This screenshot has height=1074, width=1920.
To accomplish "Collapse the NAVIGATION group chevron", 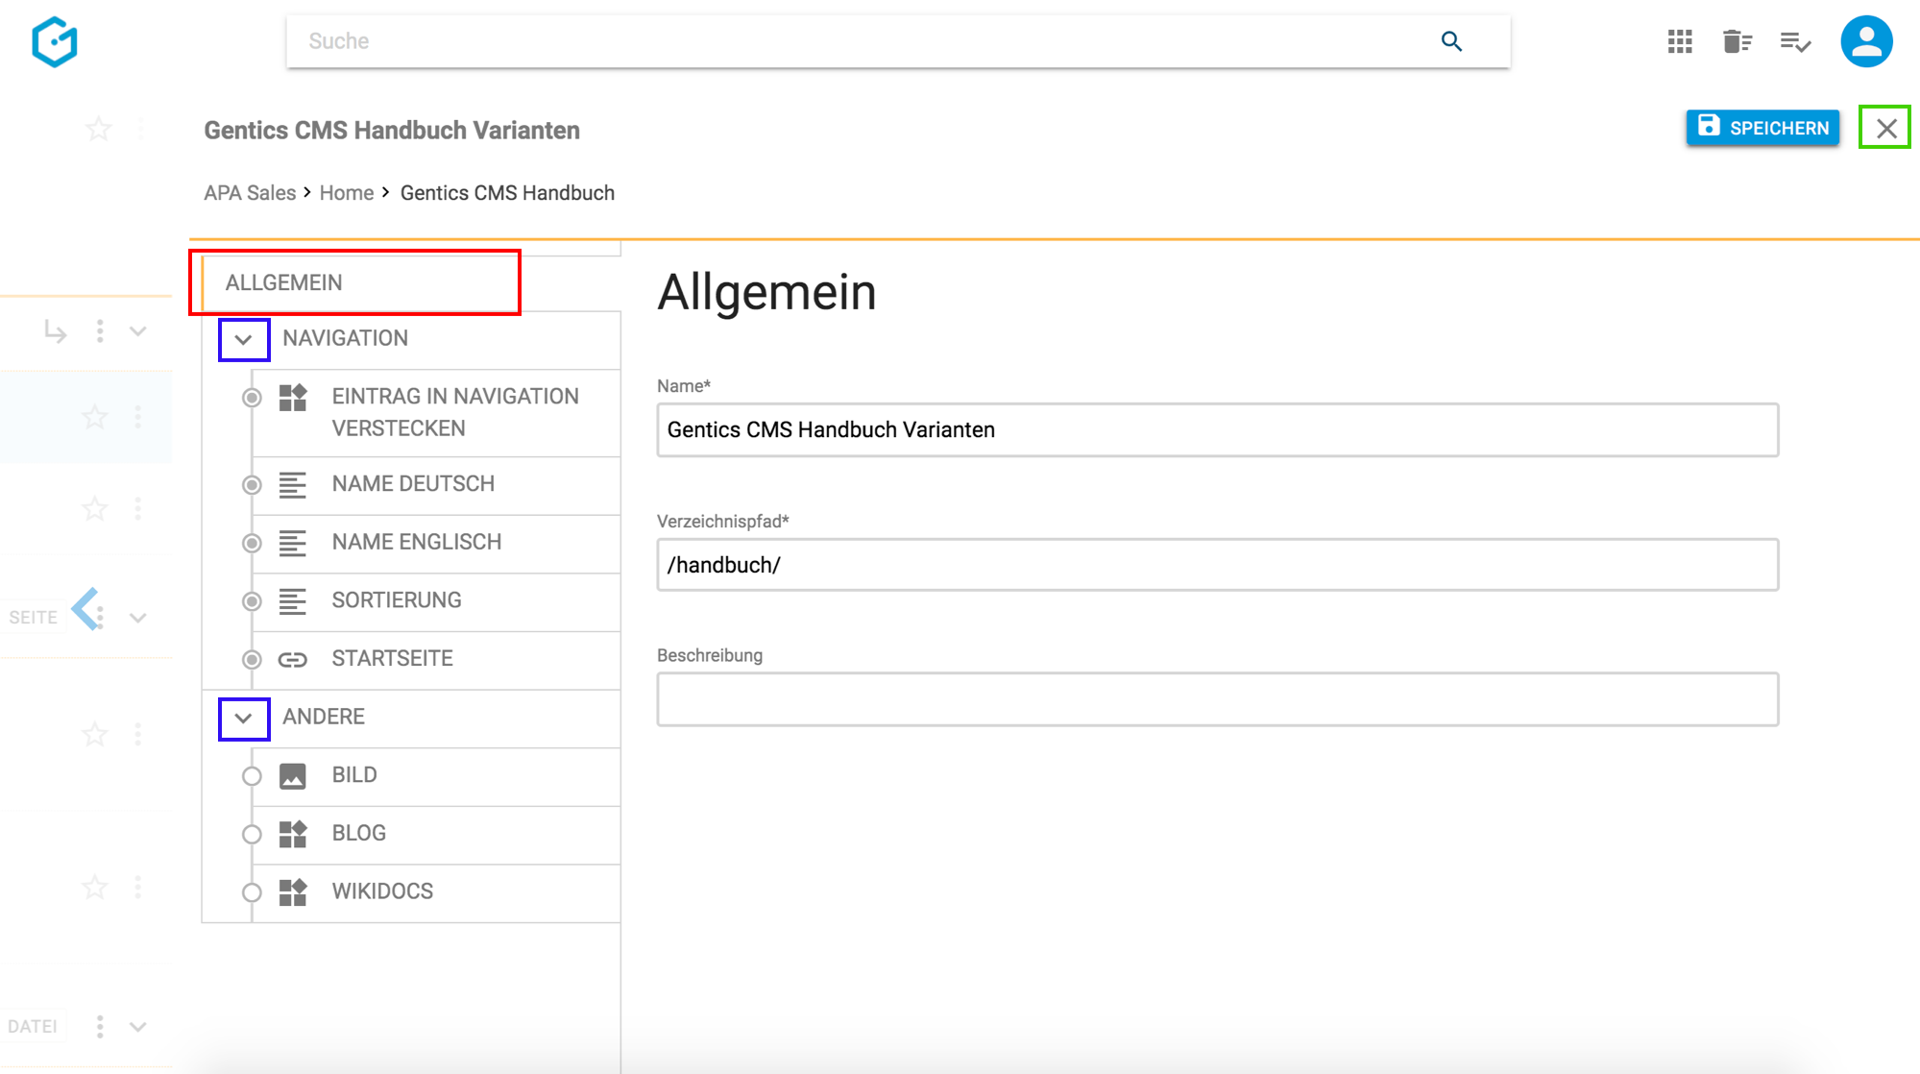I will click(x=244, y=340).
